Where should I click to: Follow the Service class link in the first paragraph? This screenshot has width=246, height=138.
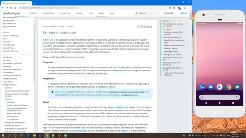coord(49,40)
